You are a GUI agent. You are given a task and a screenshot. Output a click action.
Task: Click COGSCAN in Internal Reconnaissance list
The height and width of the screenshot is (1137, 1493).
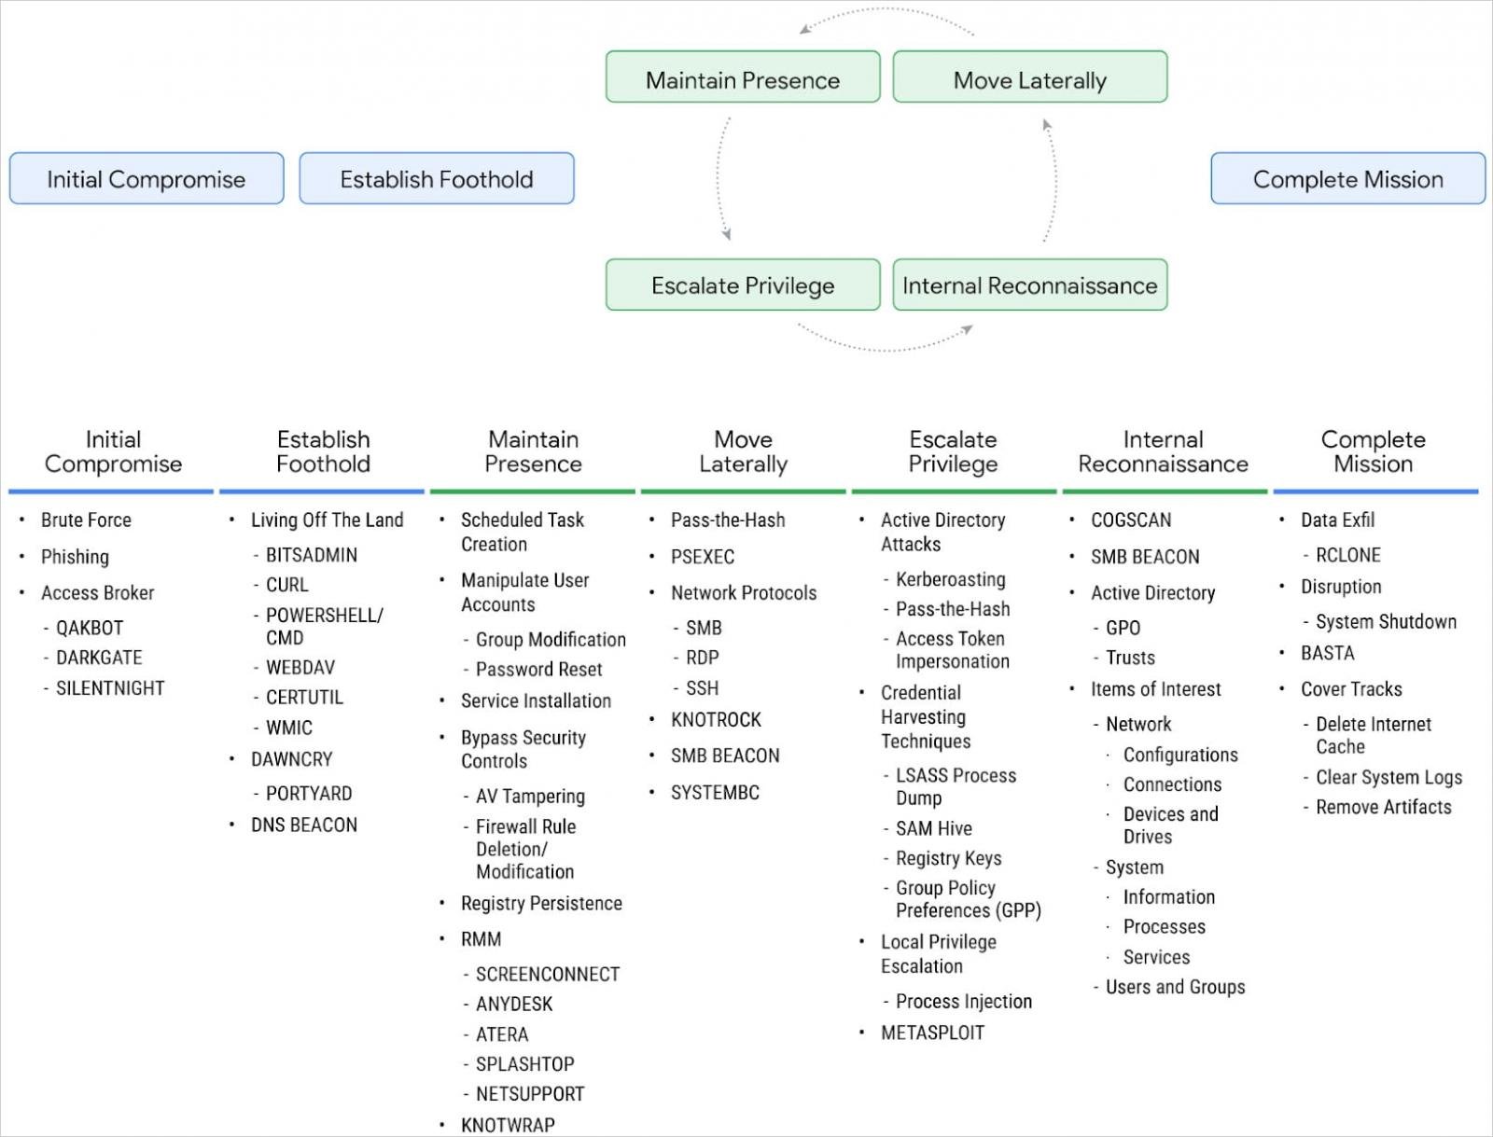point(1131,520)
